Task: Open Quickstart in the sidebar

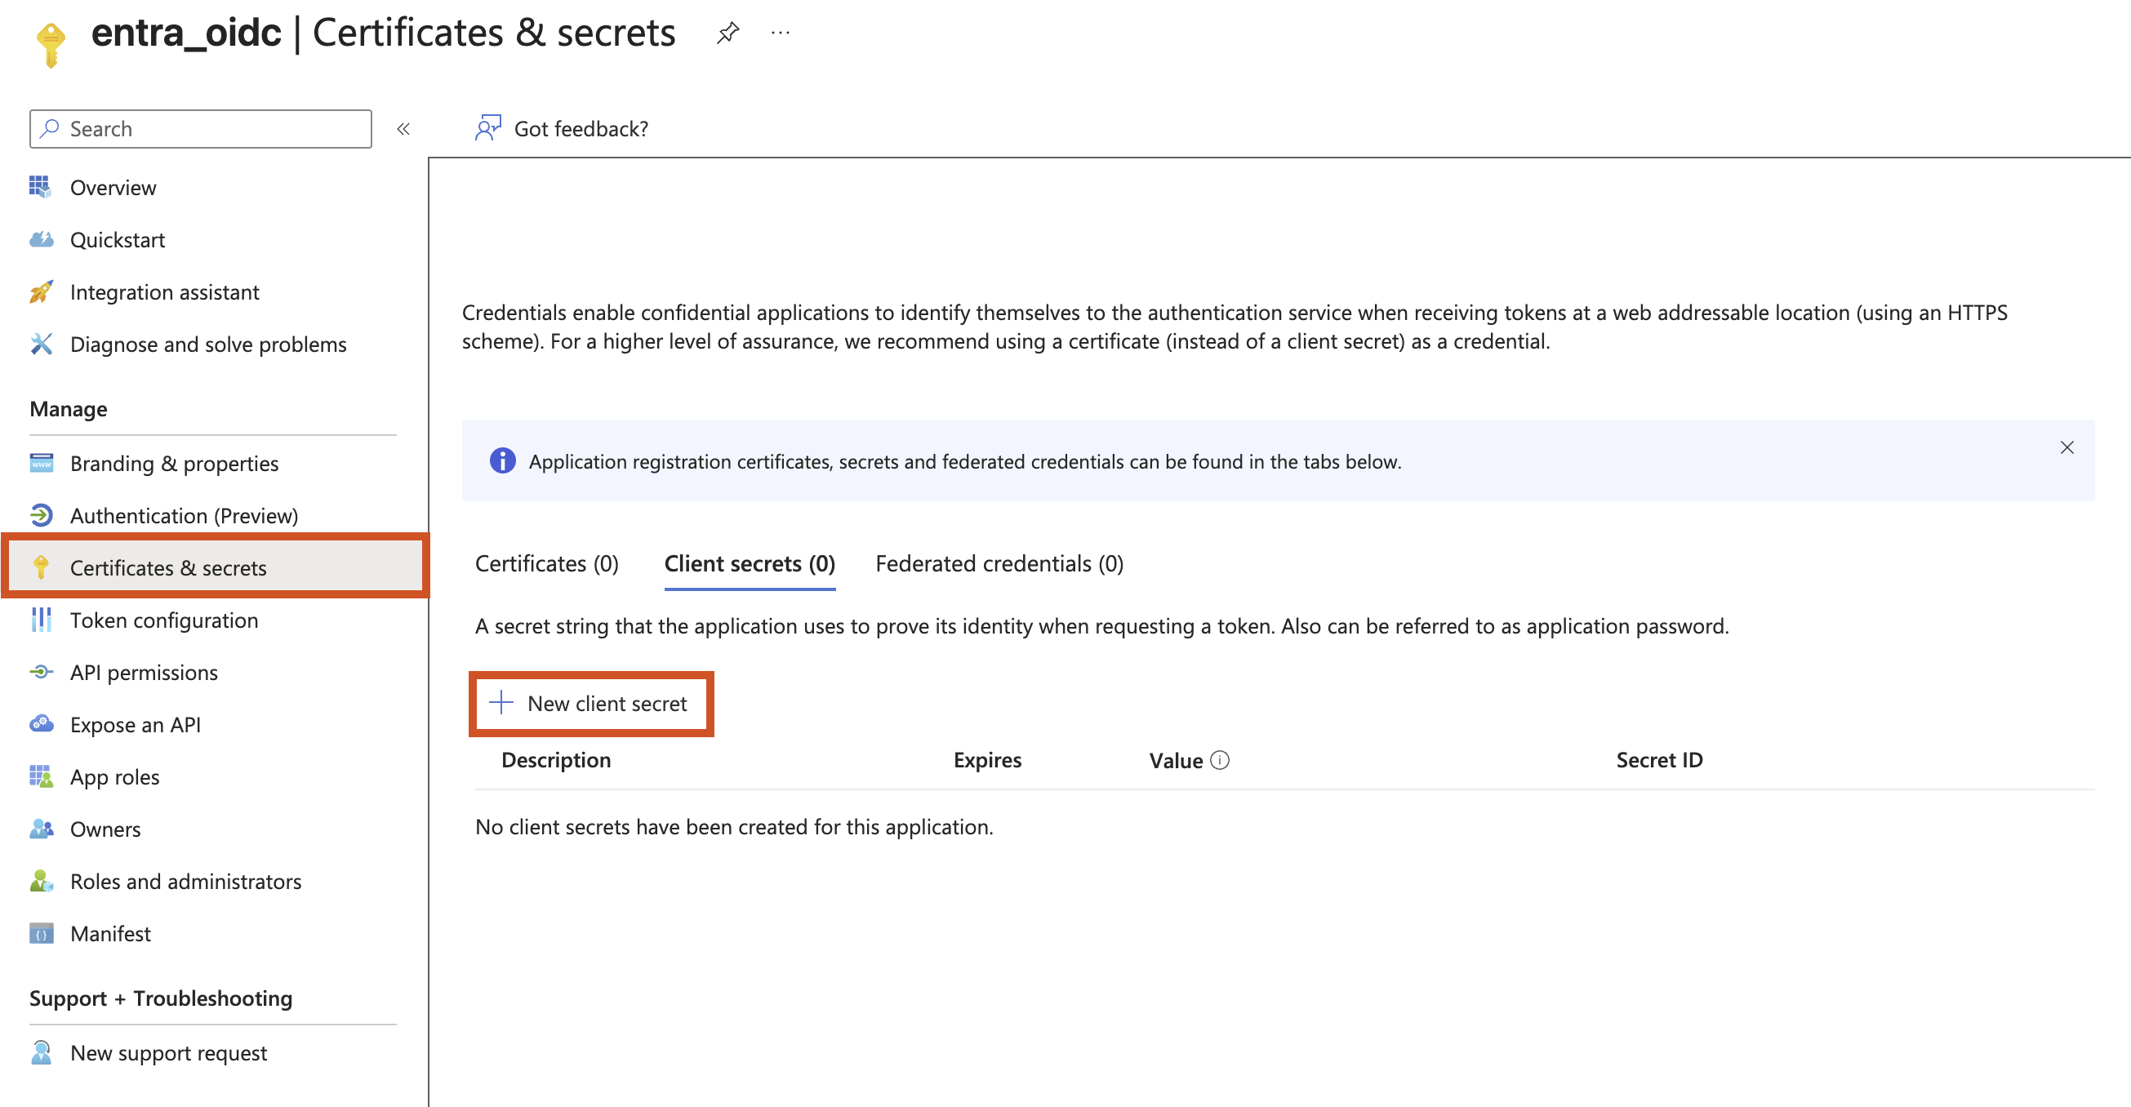Action: 118,240
